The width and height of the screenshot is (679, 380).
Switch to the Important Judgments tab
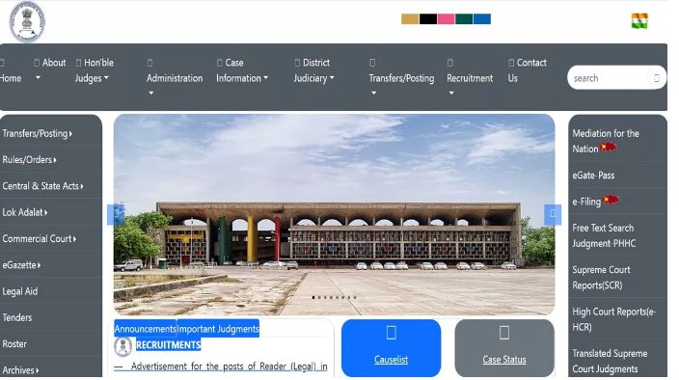[218, 329]
